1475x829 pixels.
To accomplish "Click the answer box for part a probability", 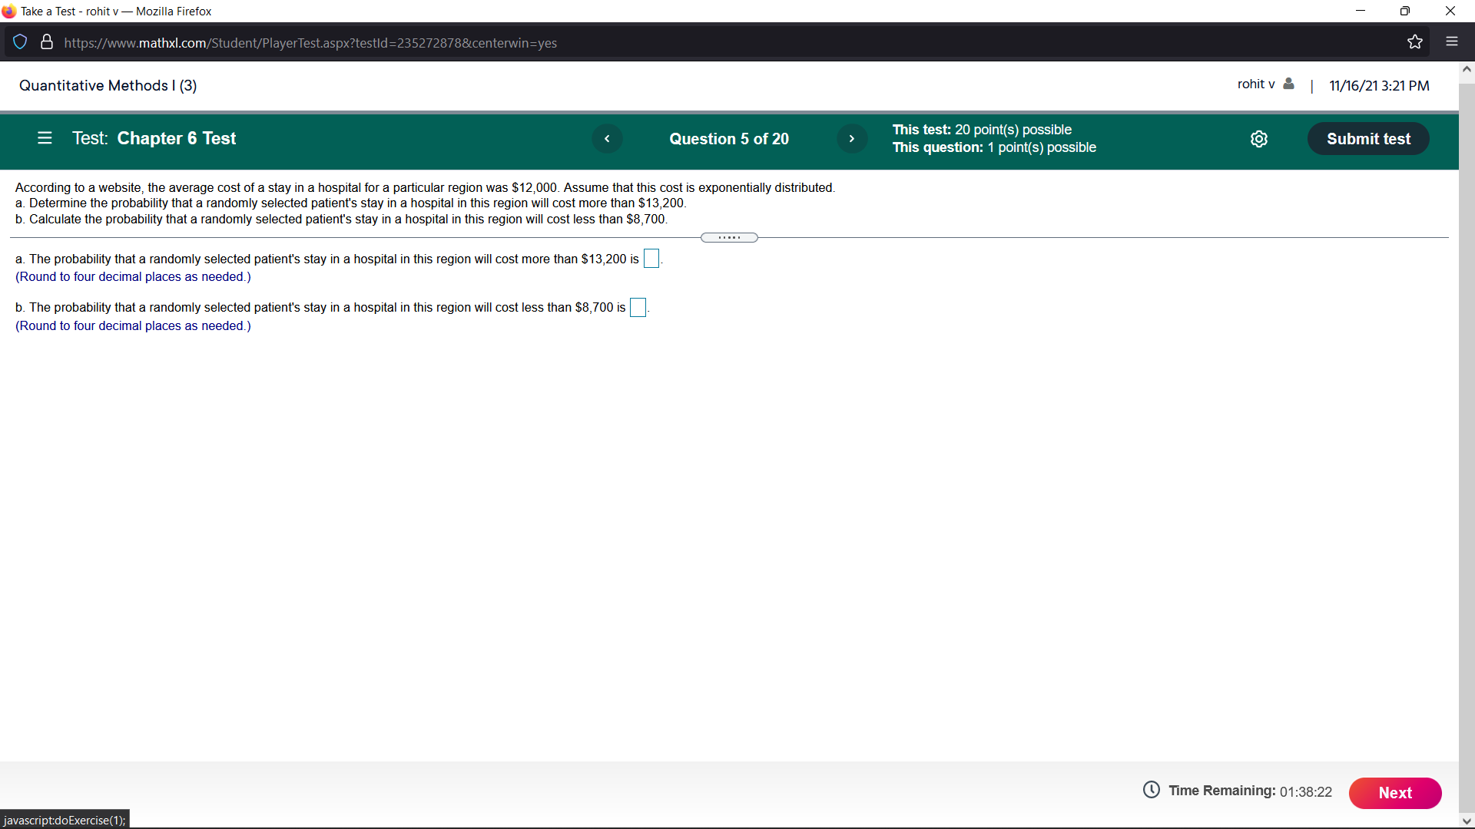I will (651, 259).
